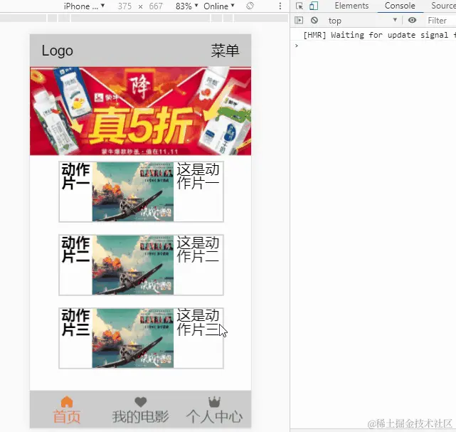
Task: Open the 动作片三 movie poster
Action: [133, 338]
